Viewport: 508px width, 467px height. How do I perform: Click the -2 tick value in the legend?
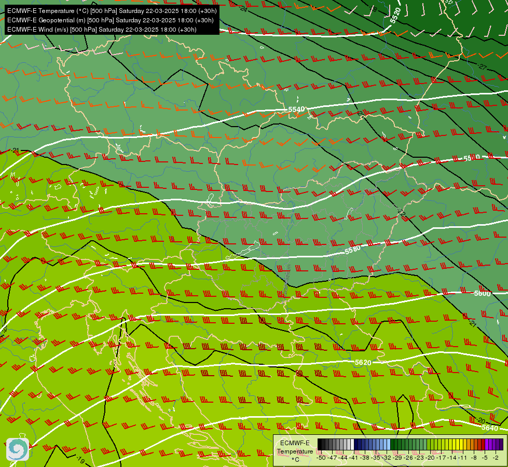coord(496,458)
